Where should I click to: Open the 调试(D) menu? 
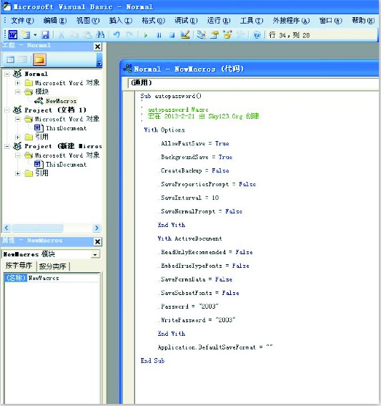(x=186, y=21)
